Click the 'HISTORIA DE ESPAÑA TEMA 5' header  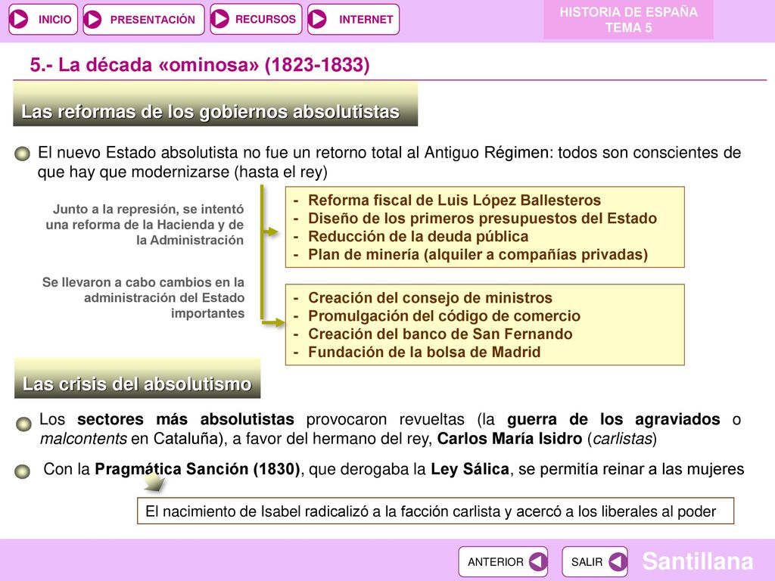click(x=628, y=20)
